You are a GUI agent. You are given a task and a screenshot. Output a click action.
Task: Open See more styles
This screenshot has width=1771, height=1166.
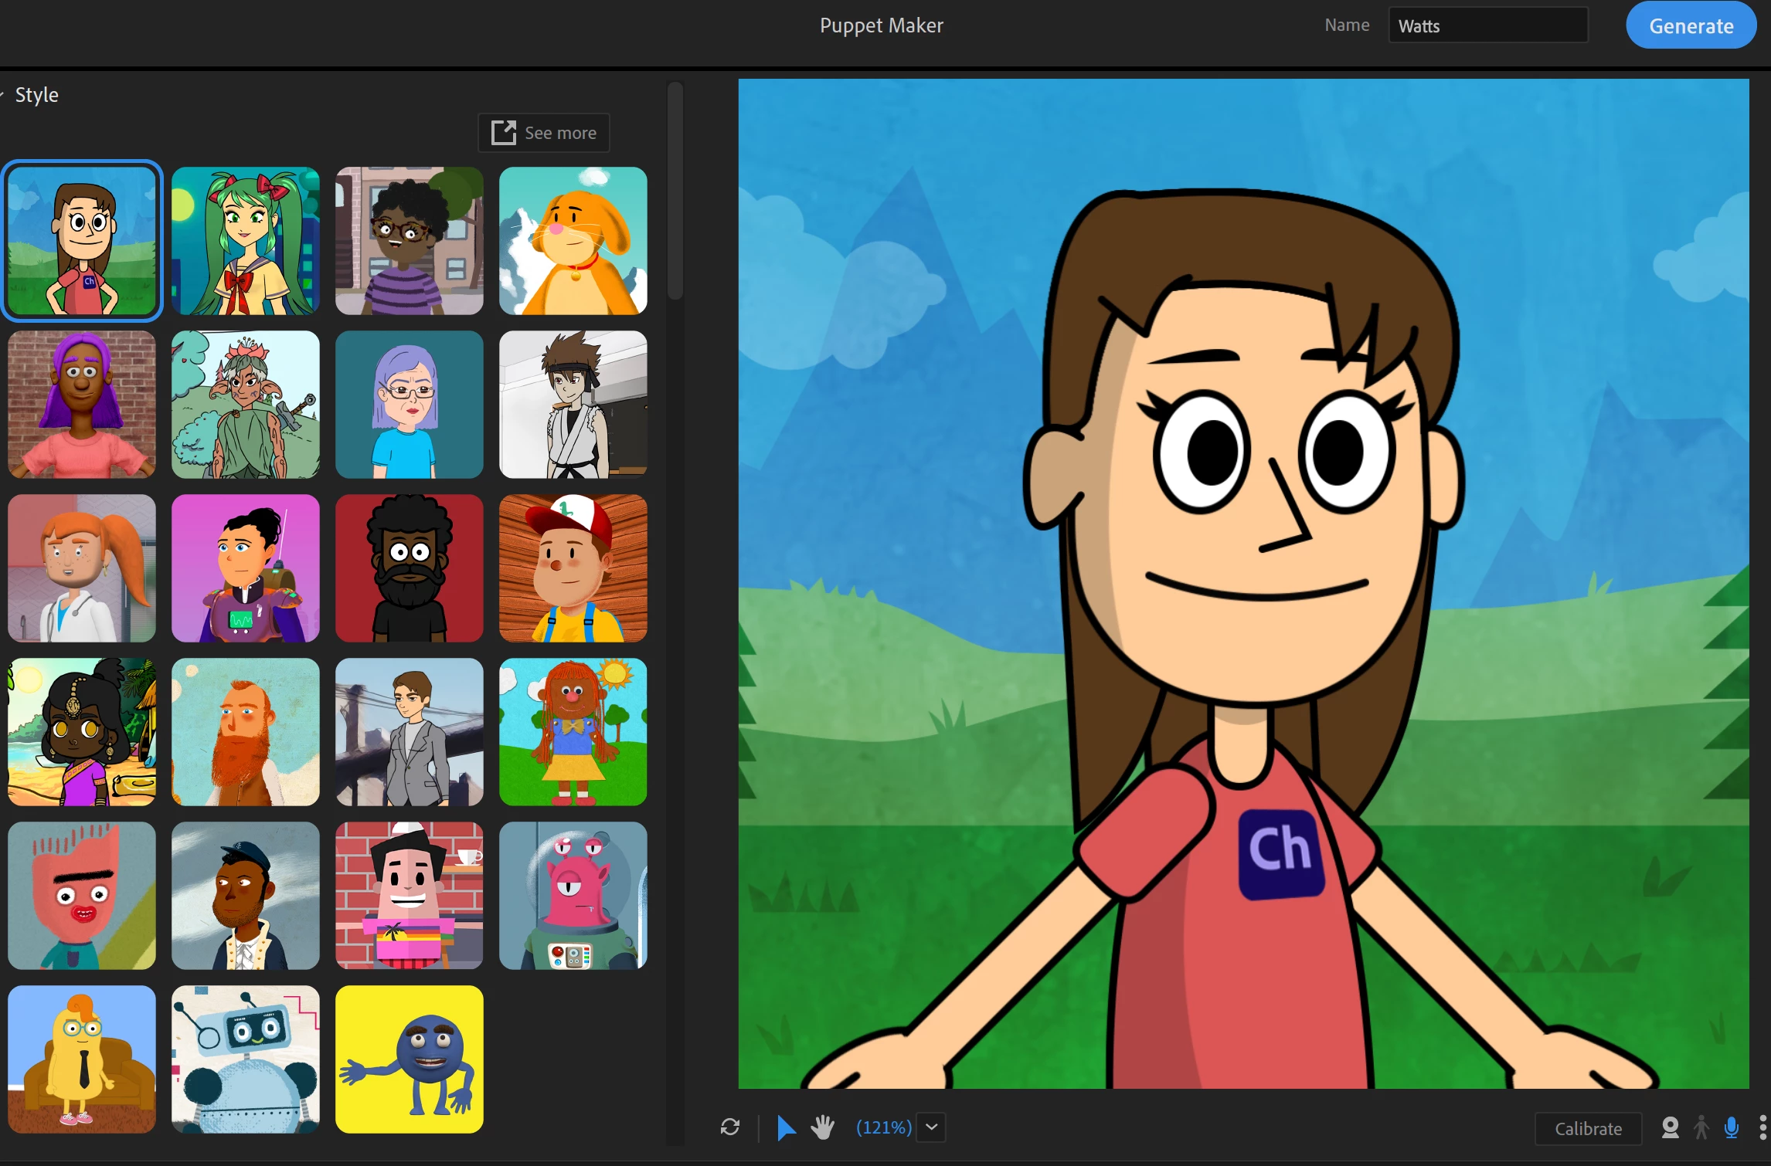[544, 133]
